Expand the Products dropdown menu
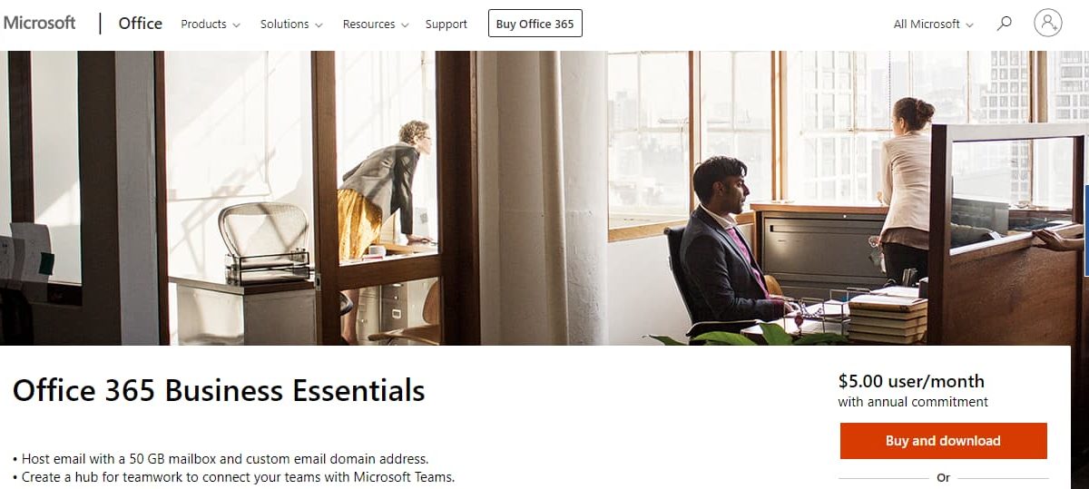1089x489 pixels. pos(211,24)
